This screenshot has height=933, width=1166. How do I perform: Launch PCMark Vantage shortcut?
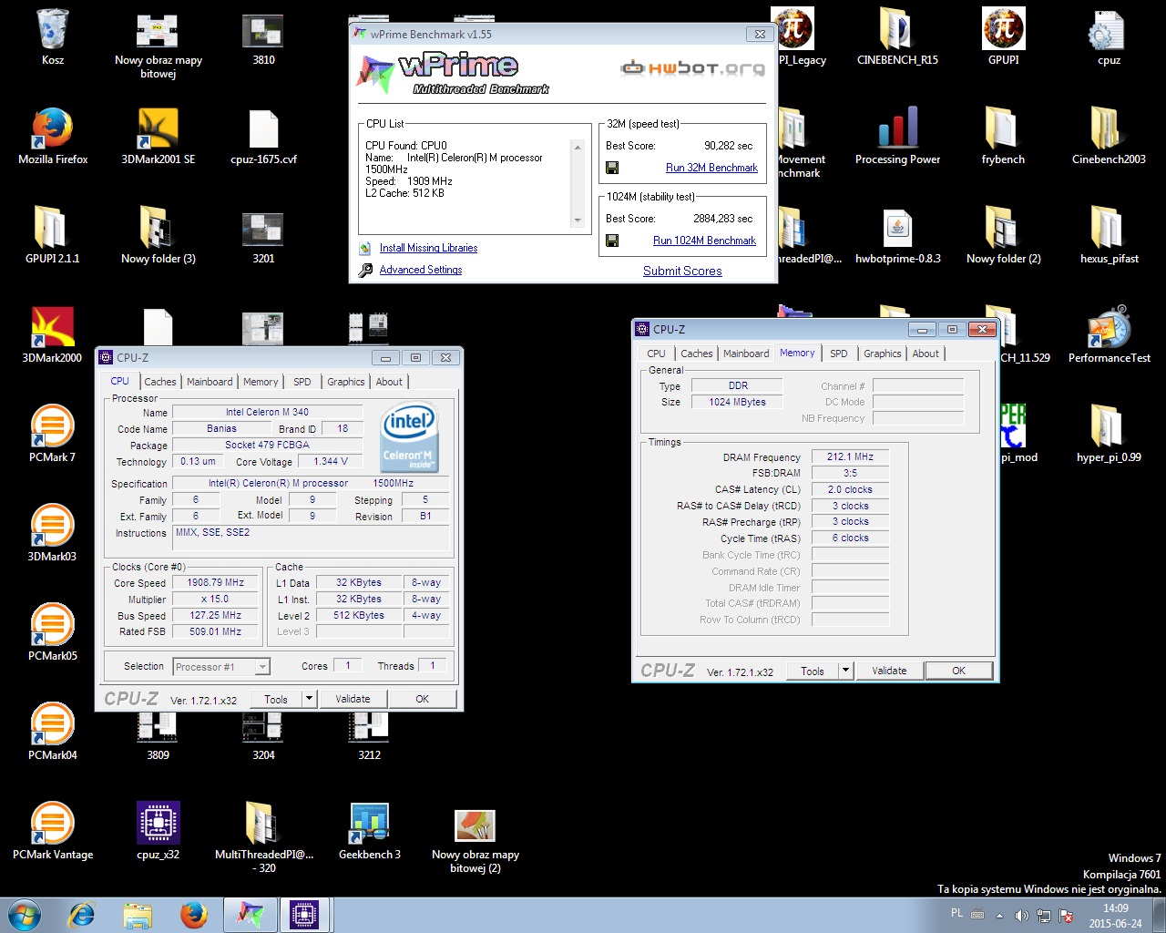[x=53, y=832]
